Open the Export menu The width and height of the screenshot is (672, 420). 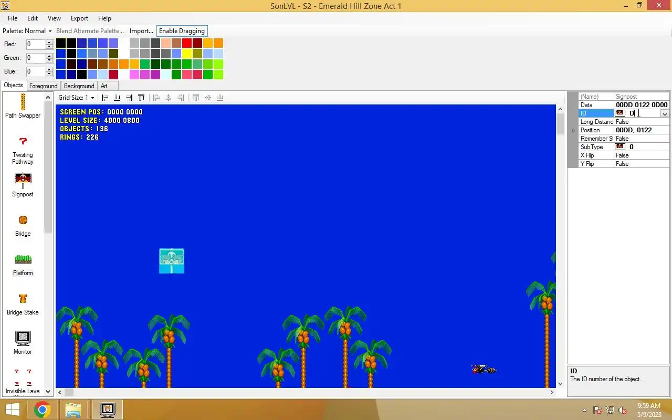point(79,18)
